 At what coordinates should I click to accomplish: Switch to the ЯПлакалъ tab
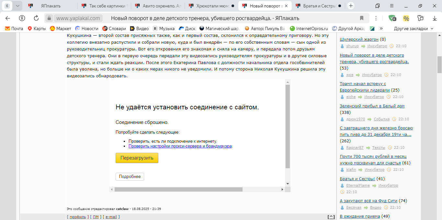[x=50, y=6]
